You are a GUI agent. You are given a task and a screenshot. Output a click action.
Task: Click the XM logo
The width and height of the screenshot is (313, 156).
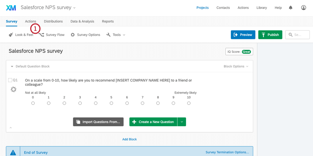click(x=11, y=8)
